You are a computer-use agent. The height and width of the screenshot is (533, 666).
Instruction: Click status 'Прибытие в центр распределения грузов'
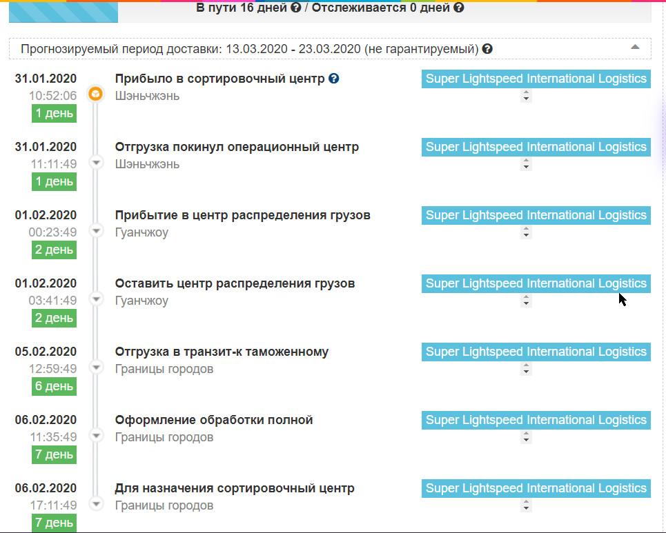pyautogui.click(x=242, y=216)
